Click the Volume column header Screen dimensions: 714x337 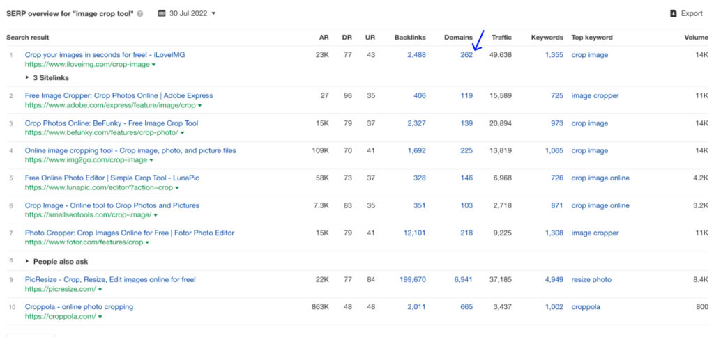[x=697, y=38]
